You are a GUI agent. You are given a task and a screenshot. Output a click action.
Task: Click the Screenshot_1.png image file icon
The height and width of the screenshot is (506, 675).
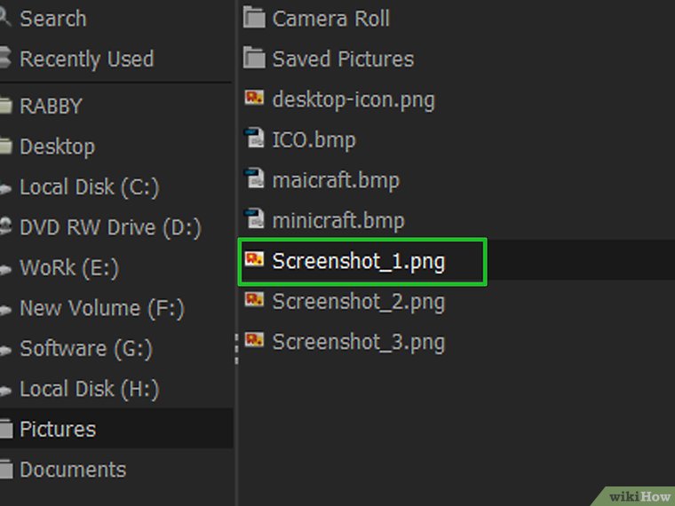pos(255,260)
